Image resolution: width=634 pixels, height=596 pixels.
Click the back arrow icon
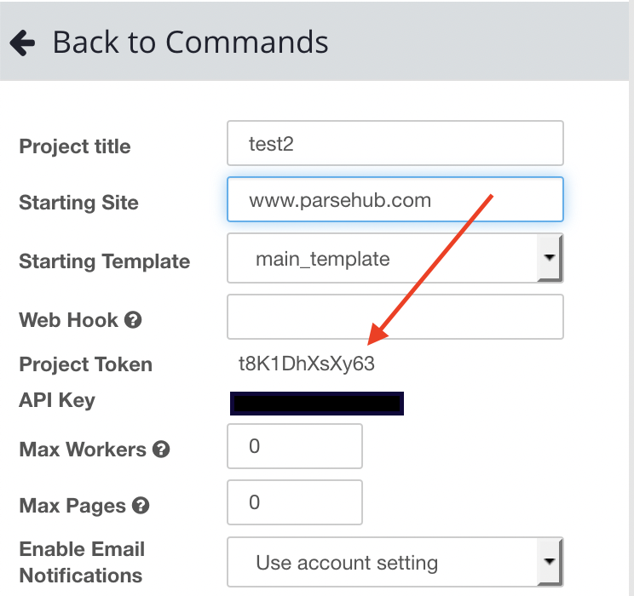click(x=22, y=43)
